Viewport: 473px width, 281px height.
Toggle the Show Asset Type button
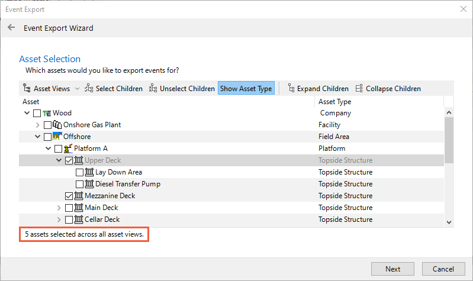point(246,88)
